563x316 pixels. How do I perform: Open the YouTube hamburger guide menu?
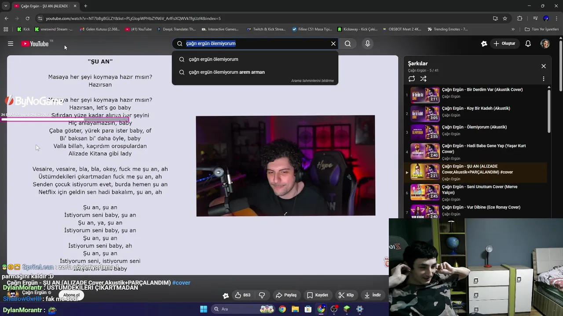[x=11, y=43]
